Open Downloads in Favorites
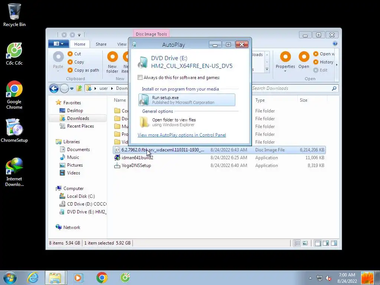Image resolution: width=380 pixels, height=285 pixels. 78,118
